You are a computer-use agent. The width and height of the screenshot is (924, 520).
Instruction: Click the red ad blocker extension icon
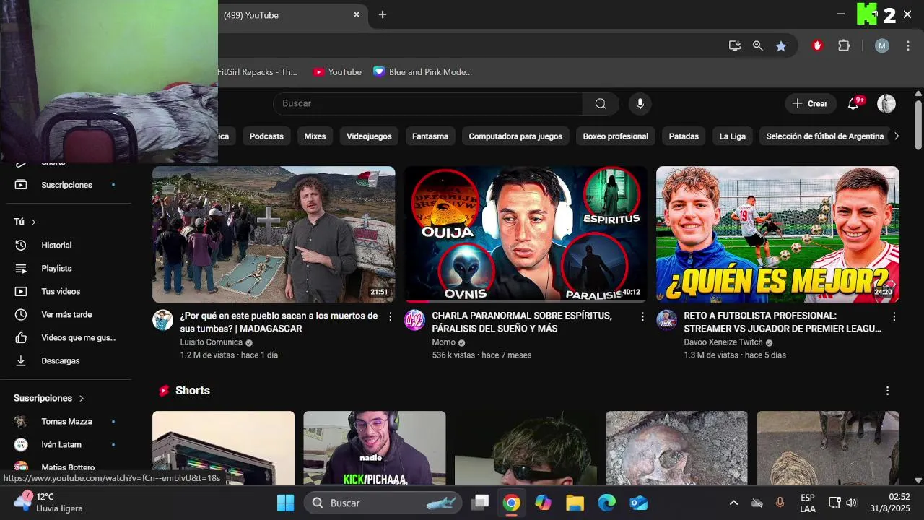(x=817, y=45)
